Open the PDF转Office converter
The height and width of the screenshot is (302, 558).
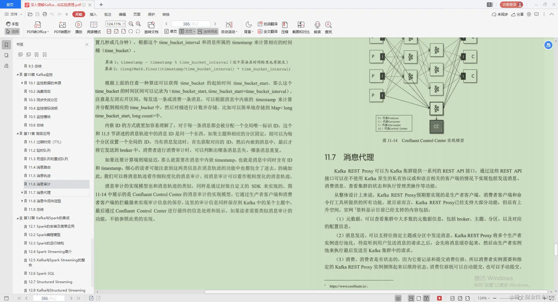point(37,28)
